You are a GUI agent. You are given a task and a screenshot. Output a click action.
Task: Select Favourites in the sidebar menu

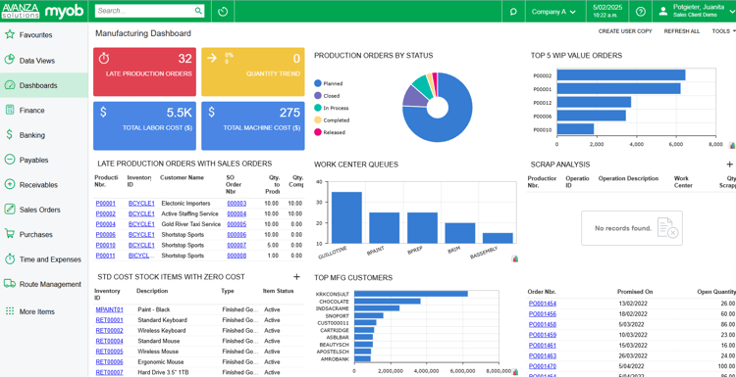35,35
